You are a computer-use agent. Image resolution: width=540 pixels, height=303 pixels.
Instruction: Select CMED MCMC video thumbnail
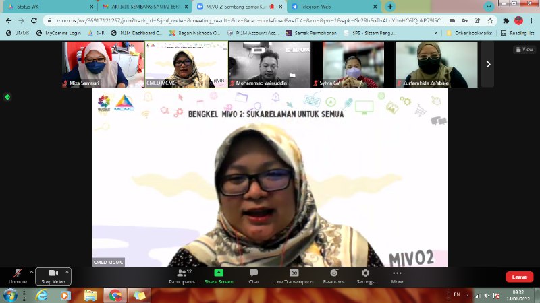coord(186,65)
